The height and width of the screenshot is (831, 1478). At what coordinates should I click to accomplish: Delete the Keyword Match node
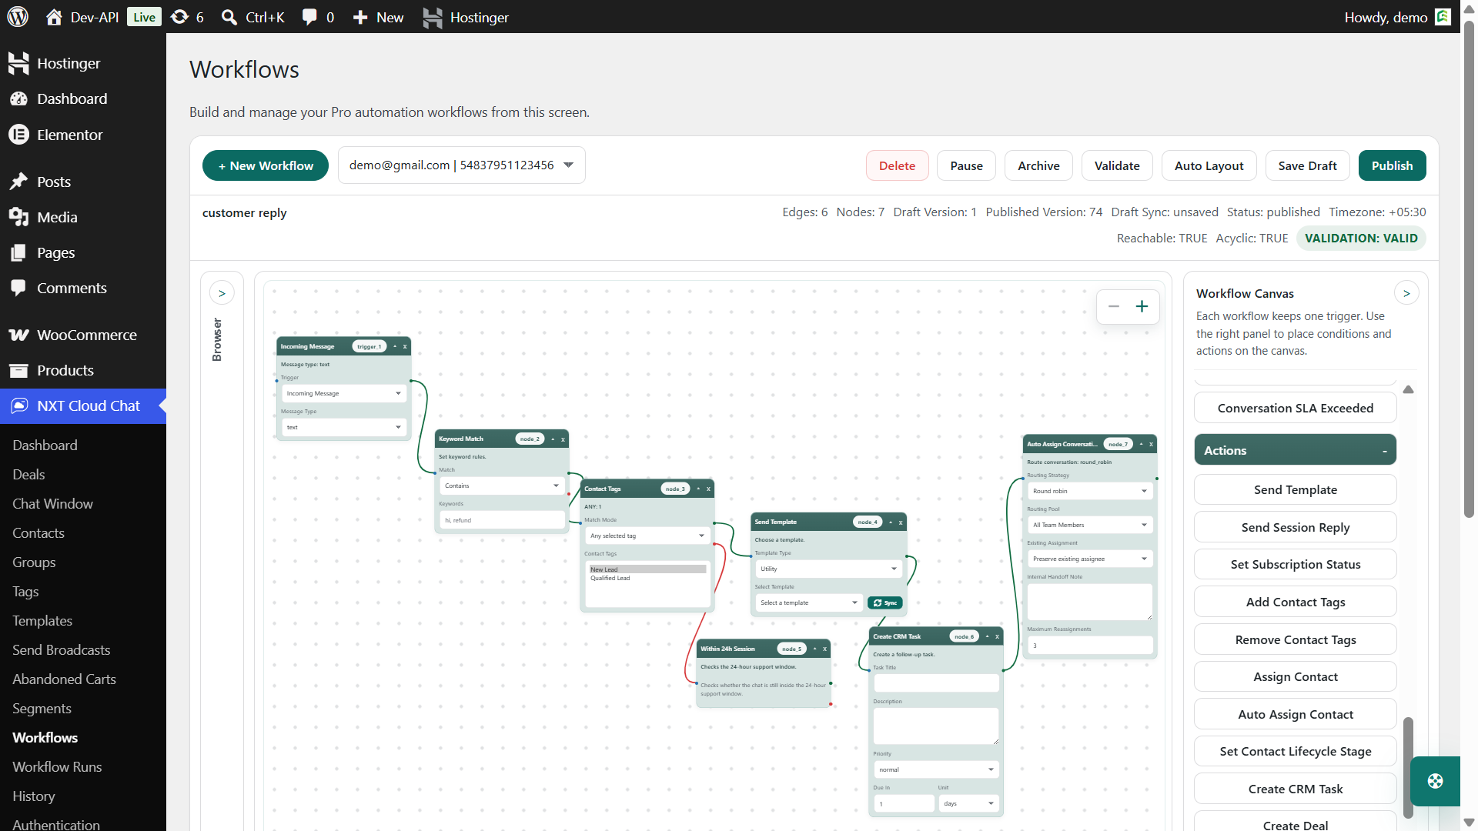point(563,439)
